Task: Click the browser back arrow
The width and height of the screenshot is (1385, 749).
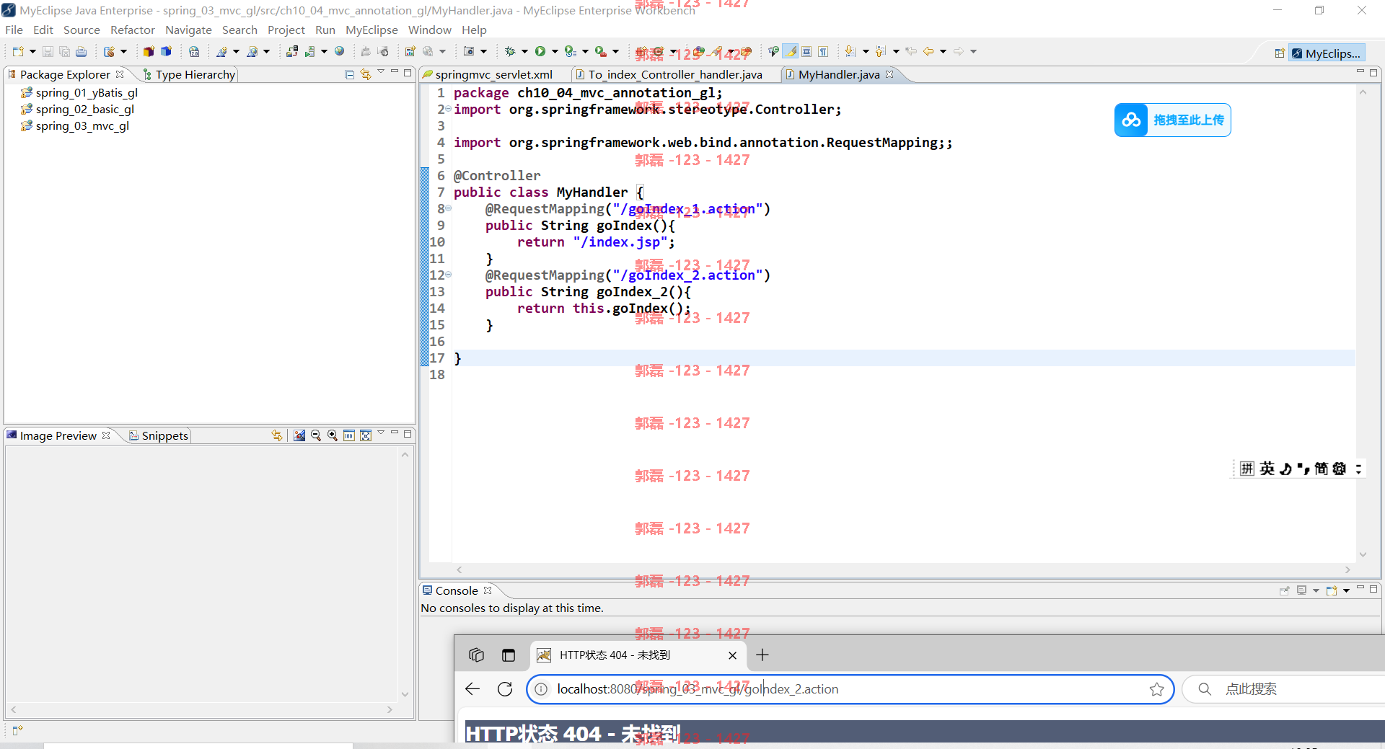Action: coord(472,688)
